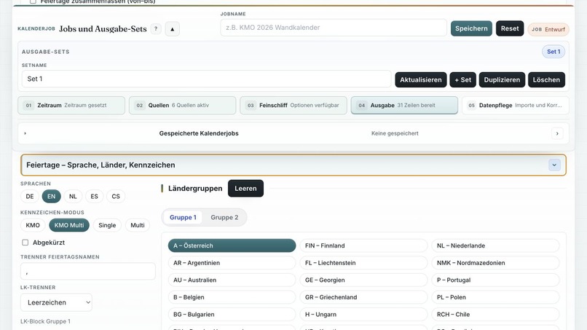Open step 04 Ausgabe
This screenshot has width=587, height=330.
coord(404,105)
